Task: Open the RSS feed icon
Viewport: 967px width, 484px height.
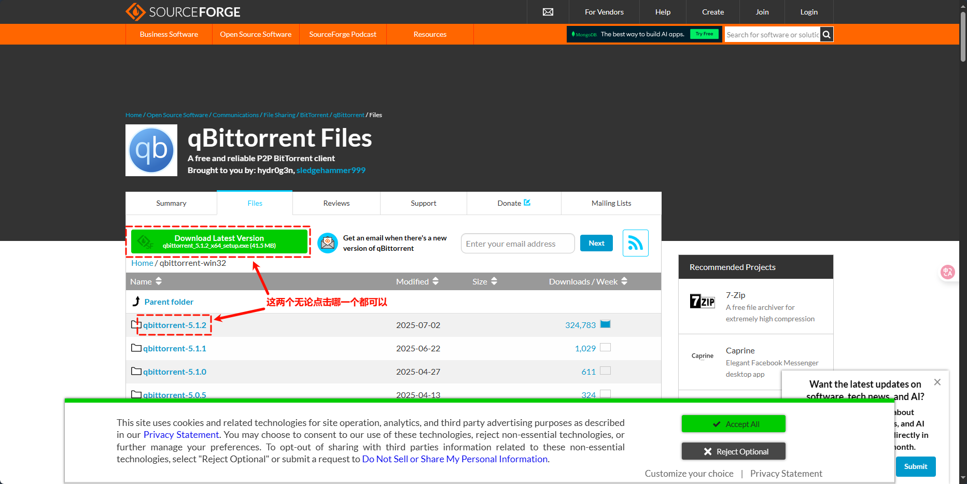Action: (x=636, y=243)
